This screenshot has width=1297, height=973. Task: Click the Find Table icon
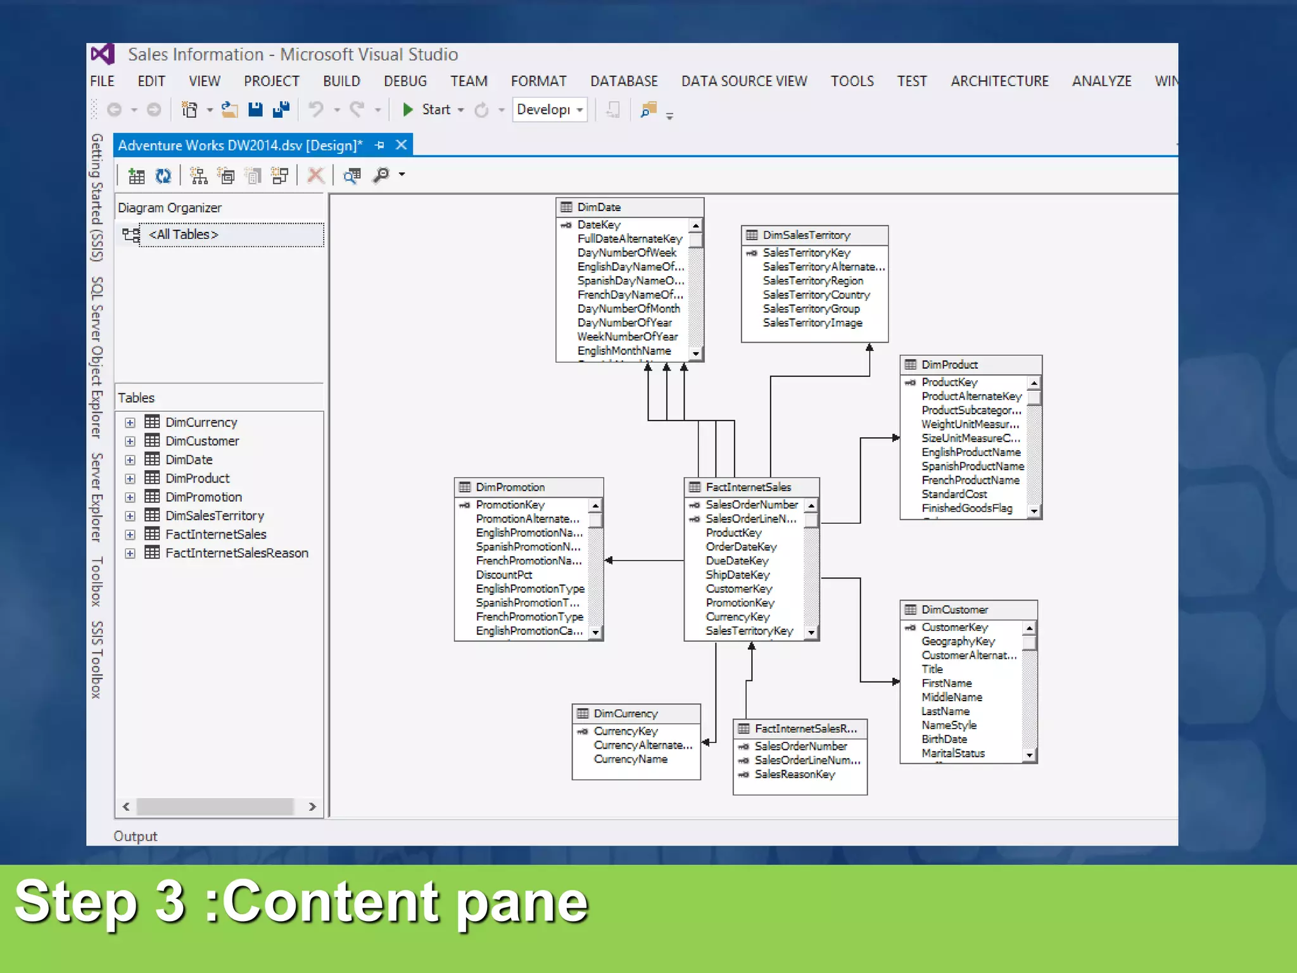point(352,175)
